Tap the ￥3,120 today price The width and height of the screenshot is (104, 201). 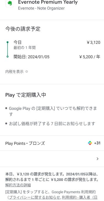coord(94,42)
